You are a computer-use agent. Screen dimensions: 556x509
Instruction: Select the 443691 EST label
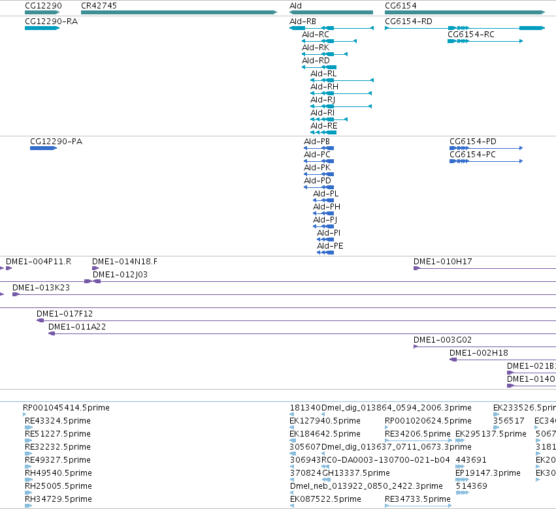click(x=471, y=460)
